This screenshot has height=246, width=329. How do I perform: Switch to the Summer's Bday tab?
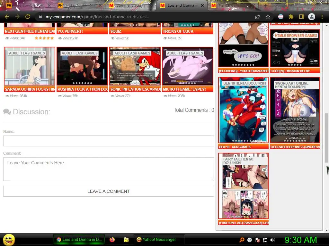[130, 5]
